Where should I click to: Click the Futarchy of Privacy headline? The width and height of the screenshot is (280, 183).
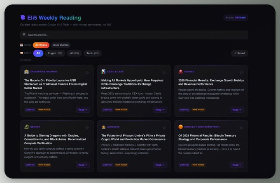tap(133, 137)
